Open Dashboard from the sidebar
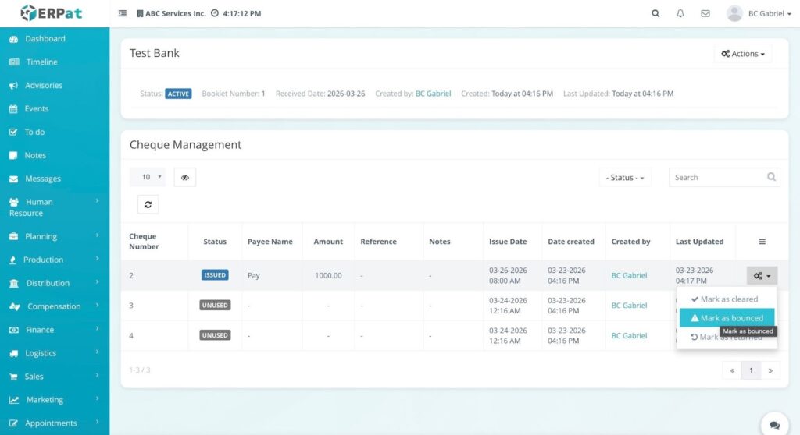The image size is (800, 435). coord(45,39)
